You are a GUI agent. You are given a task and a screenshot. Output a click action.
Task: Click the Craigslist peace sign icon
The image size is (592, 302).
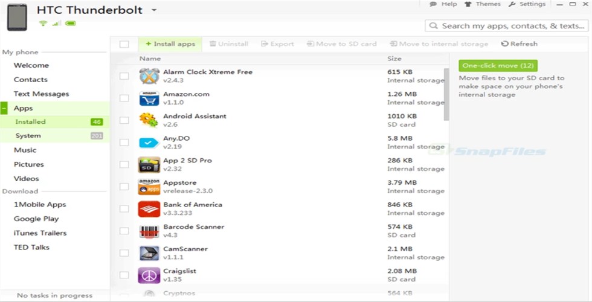[x=149, y=275]
